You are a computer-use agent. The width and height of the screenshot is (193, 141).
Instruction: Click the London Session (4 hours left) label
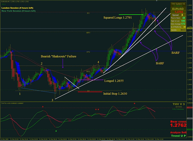pyautogui.click(x=17, y=8)
